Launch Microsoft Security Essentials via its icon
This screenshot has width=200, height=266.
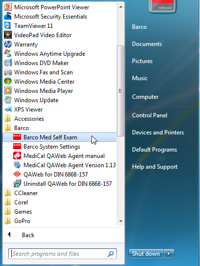tap(8, 17)
